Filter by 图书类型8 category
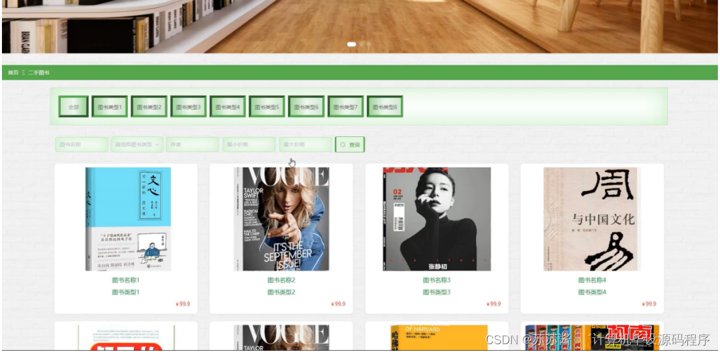 point(384,106)
